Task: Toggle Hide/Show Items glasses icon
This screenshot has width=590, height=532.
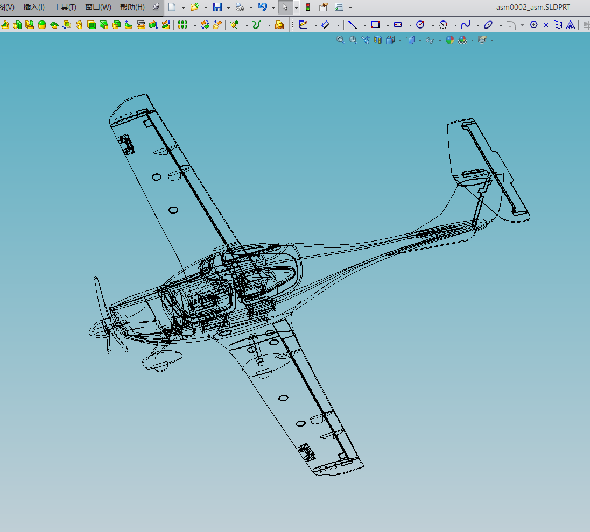Action: (x=430, y=40)
